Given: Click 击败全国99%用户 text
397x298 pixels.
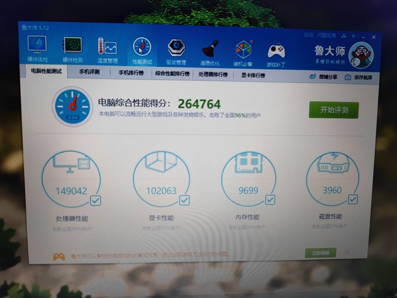Looking at the screenshot, I should click(x=72, y=229).
